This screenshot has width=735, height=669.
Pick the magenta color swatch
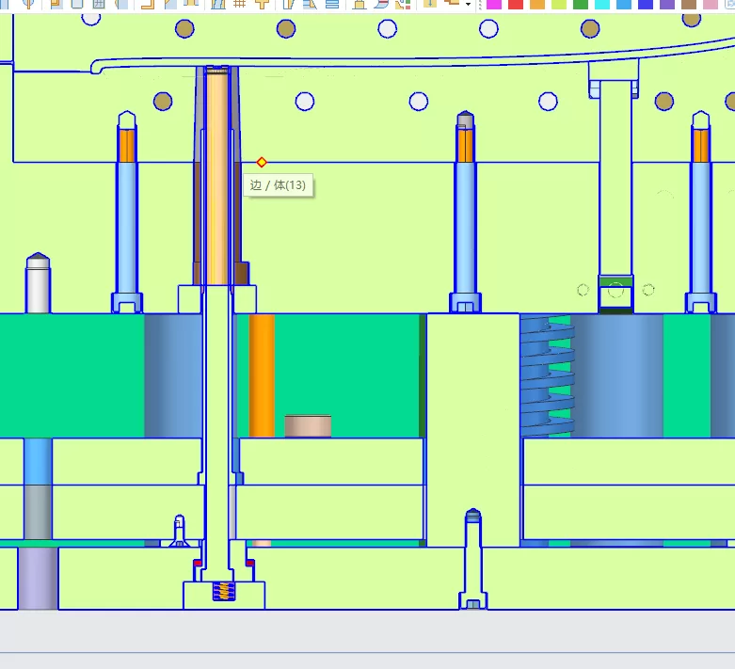click(493, 4)
